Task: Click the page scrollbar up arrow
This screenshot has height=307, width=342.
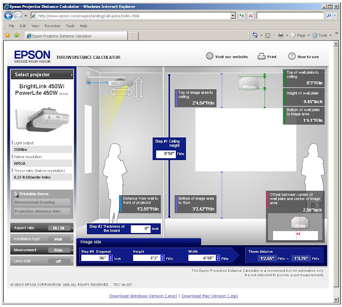Action: click(336, 44)
